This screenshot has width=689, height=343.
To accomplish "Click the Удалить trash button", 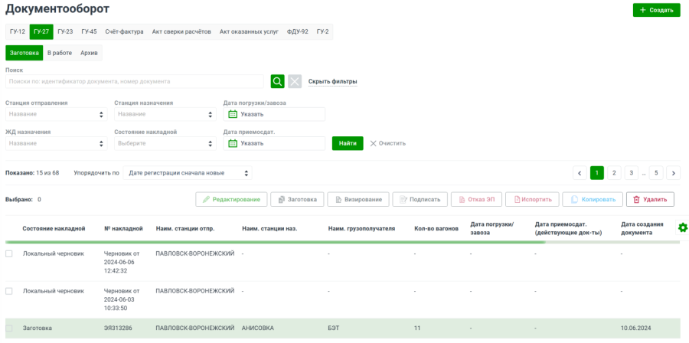I will [650, 199].
